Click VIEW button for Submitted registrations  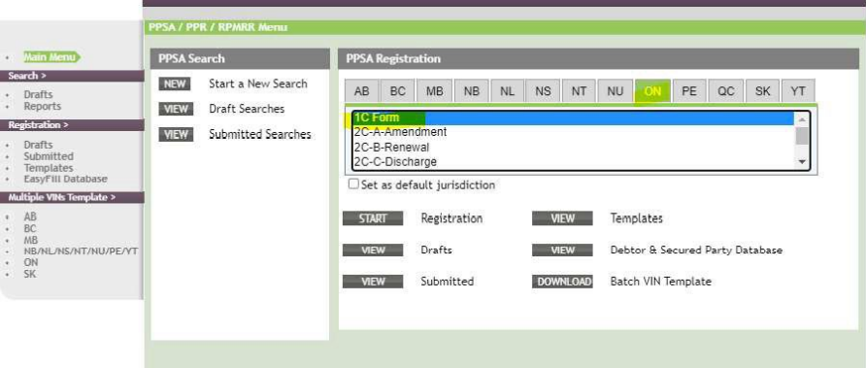pyautogui.click(x=373, y=282)
